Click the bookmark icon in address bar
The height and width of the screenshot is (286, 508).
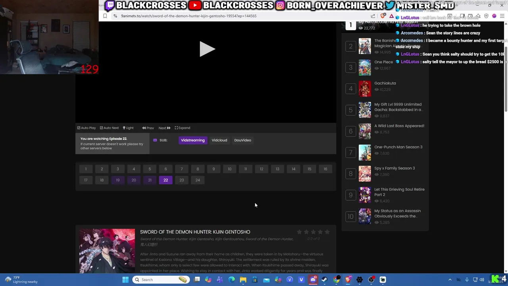click(x=105, y=16)
